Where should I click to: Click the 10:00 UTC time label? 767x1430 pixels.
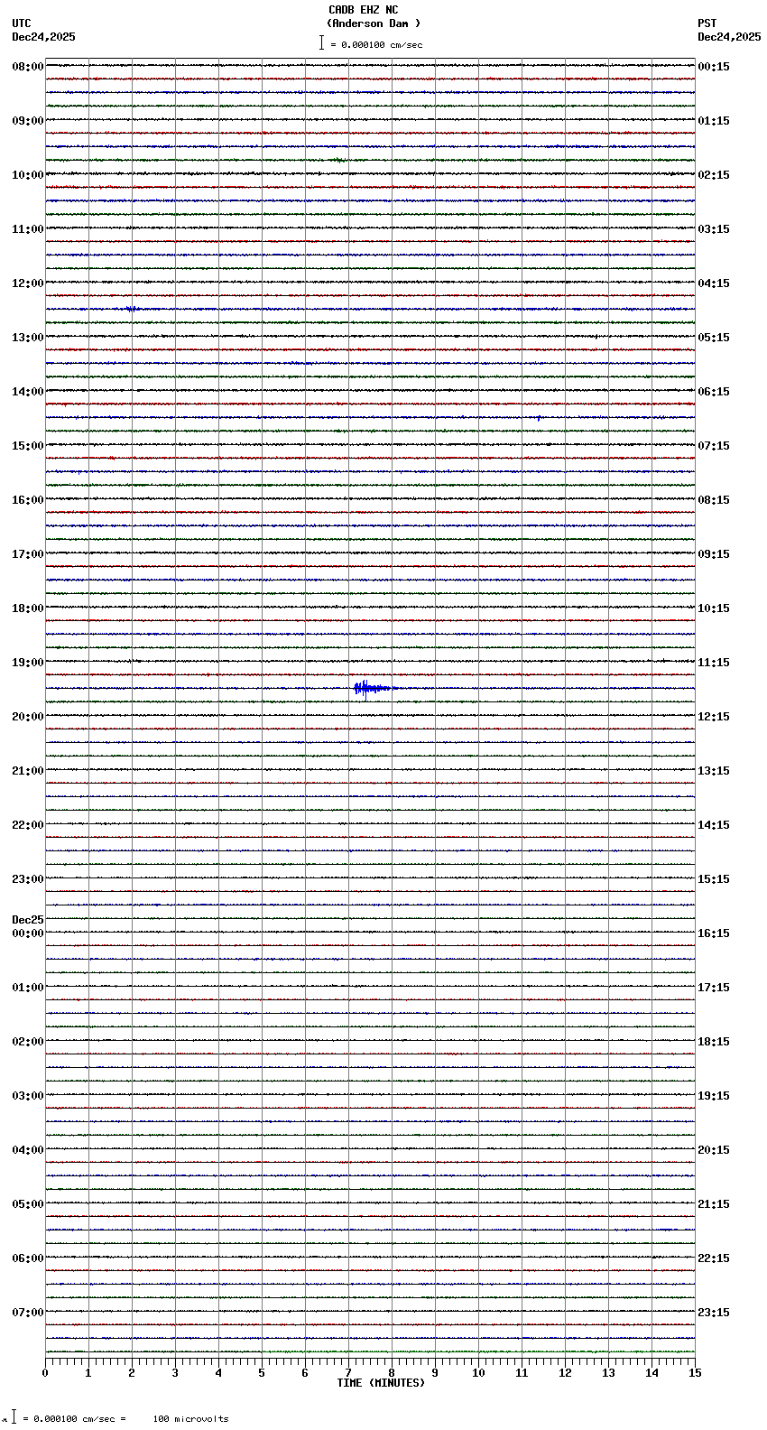pyautogui.click(x=28, y=175)
